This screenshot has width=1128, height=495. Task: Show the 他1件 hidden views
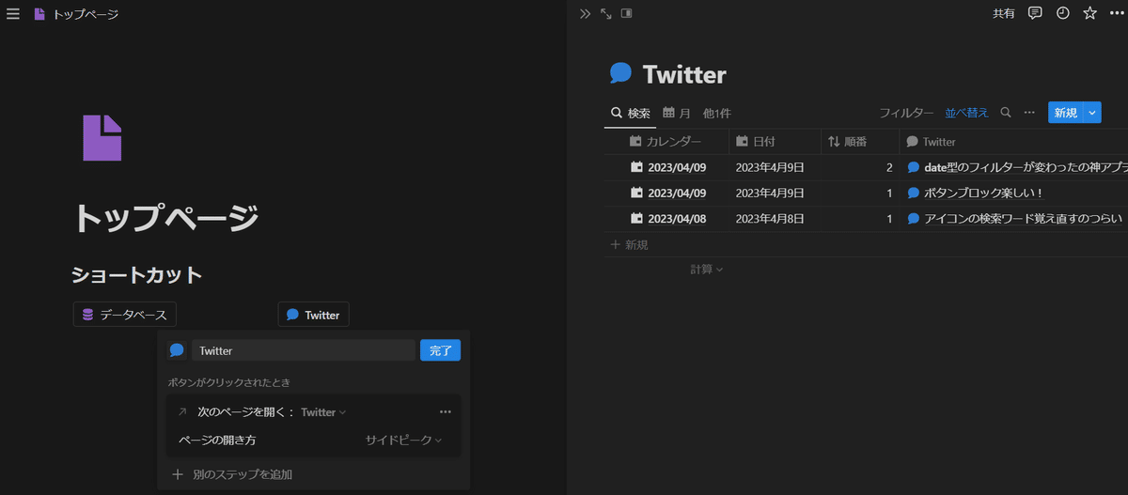click(x=716, y=113)
